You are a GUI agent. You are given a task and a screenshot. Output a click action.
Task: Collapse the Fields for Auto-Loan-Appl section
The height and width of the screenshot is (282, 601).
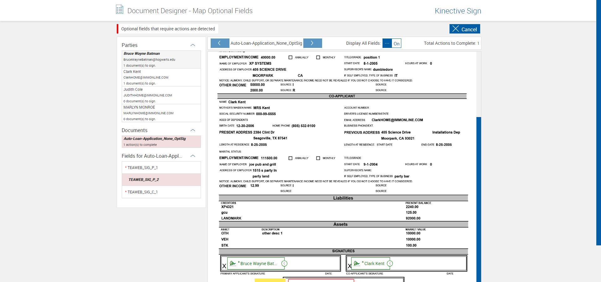click(x=193, y=156)
